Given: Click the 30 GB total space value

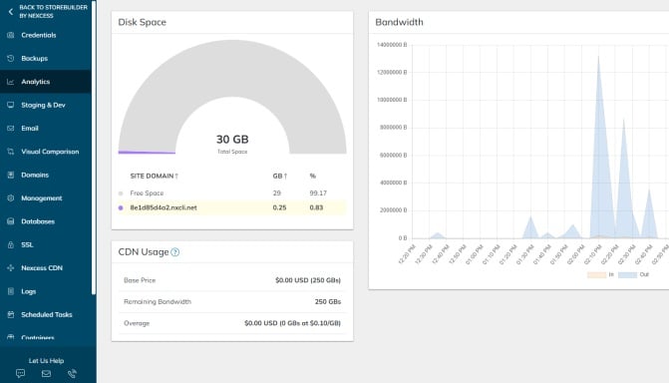Looking at the screenshot, I should pyautogui.click(x=232, y=140).
